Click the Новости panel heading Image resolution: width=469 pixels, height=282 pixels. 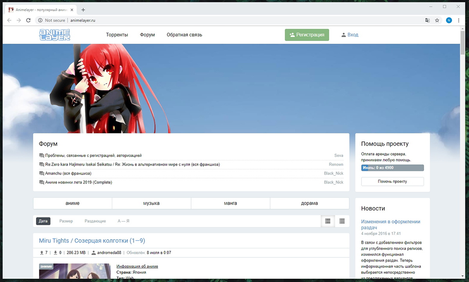click(373, 209)
